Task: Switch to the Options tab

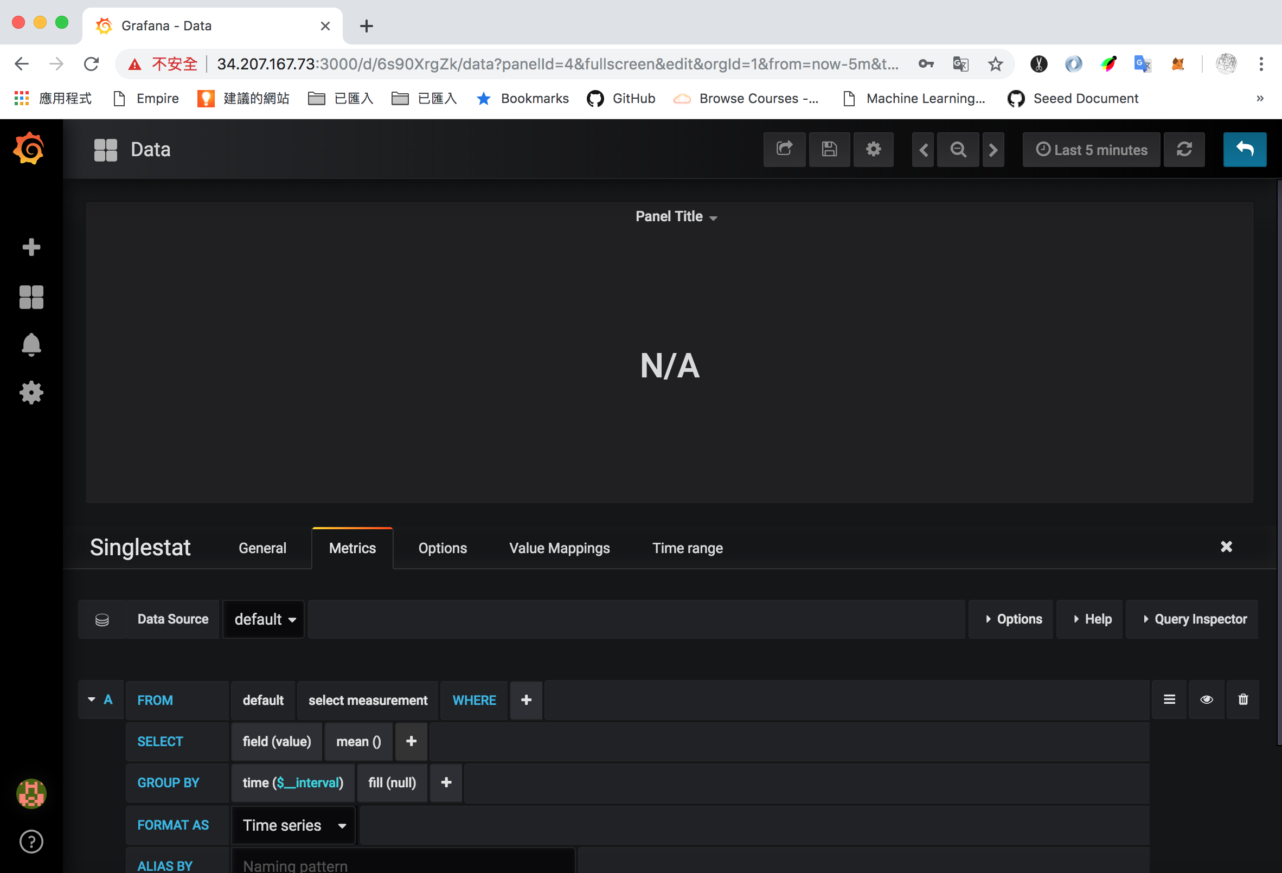Action: coord(443,548)
